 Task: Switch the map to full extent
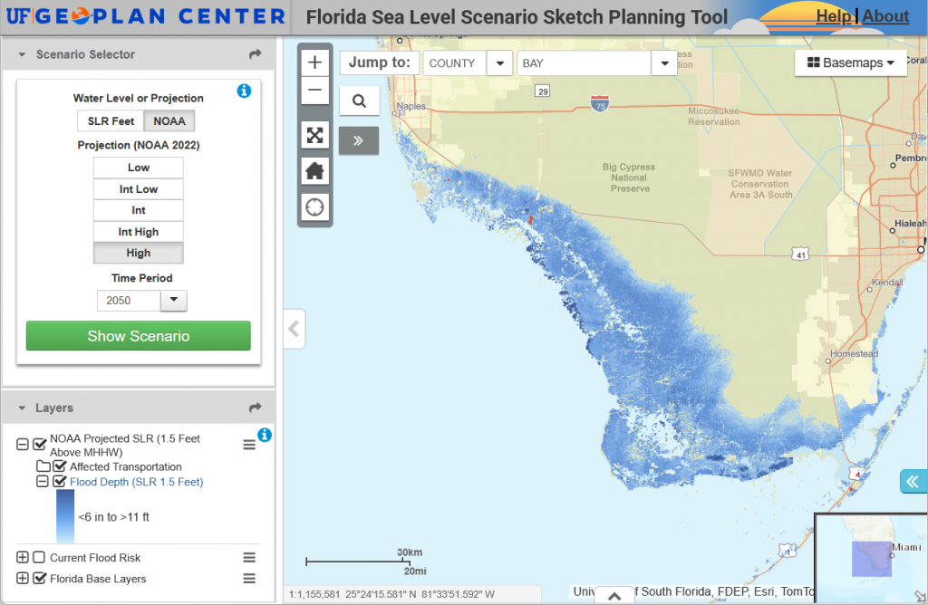point(314,135)
